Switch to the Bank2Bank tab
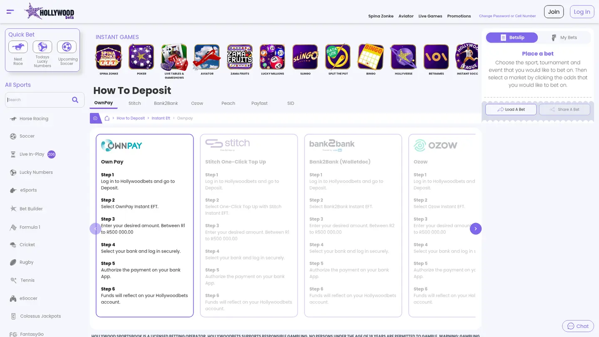The width and height of the screenshot is (599, 337). click(166, 103)
